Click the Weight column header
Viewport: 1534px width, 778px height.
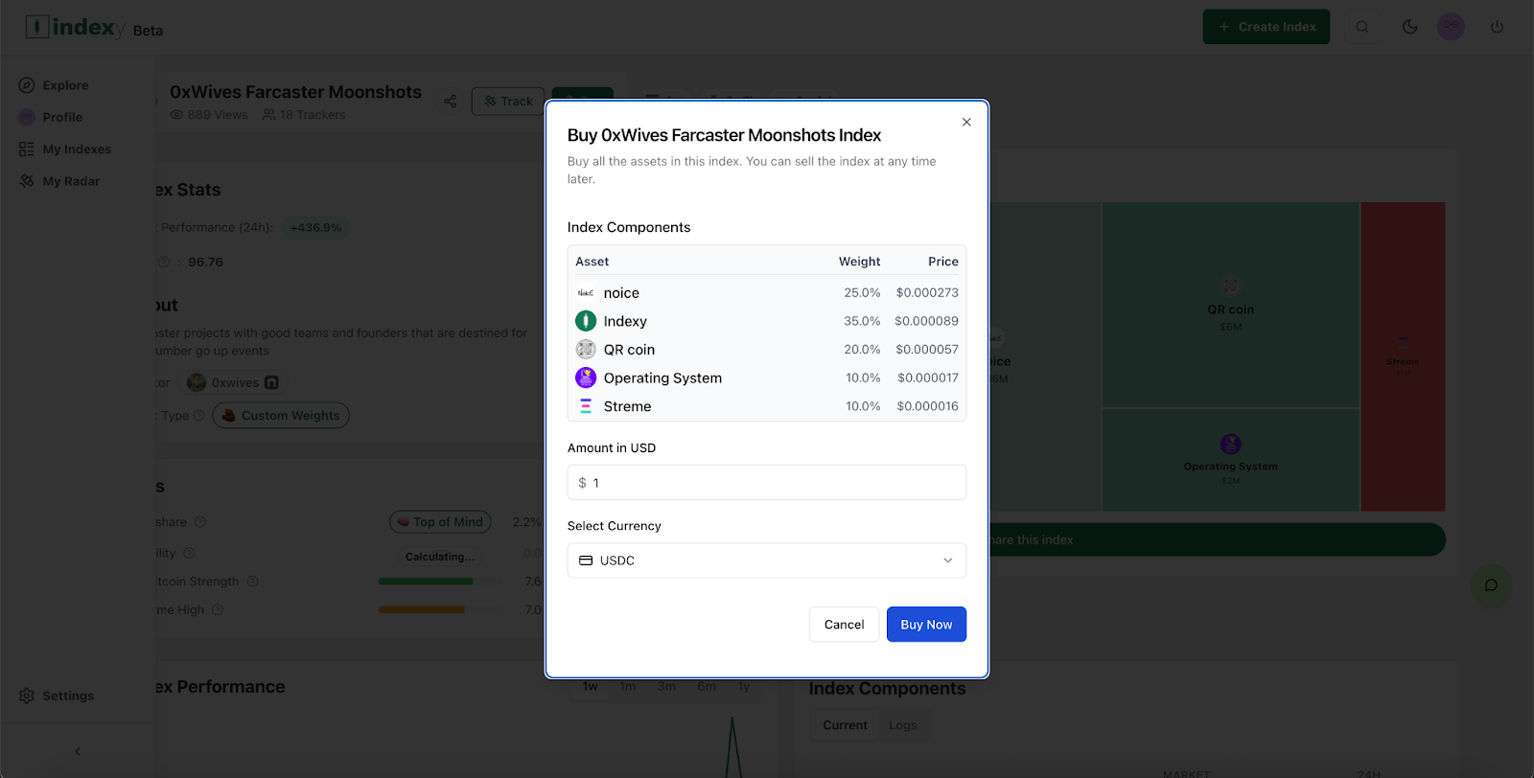click(859, 262)
